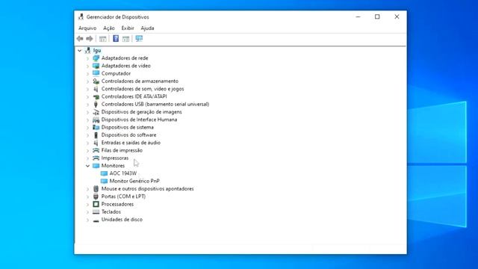This screenshot has width=478, height=269.
Task: Click the Processadores category icon
Action: 96,204
